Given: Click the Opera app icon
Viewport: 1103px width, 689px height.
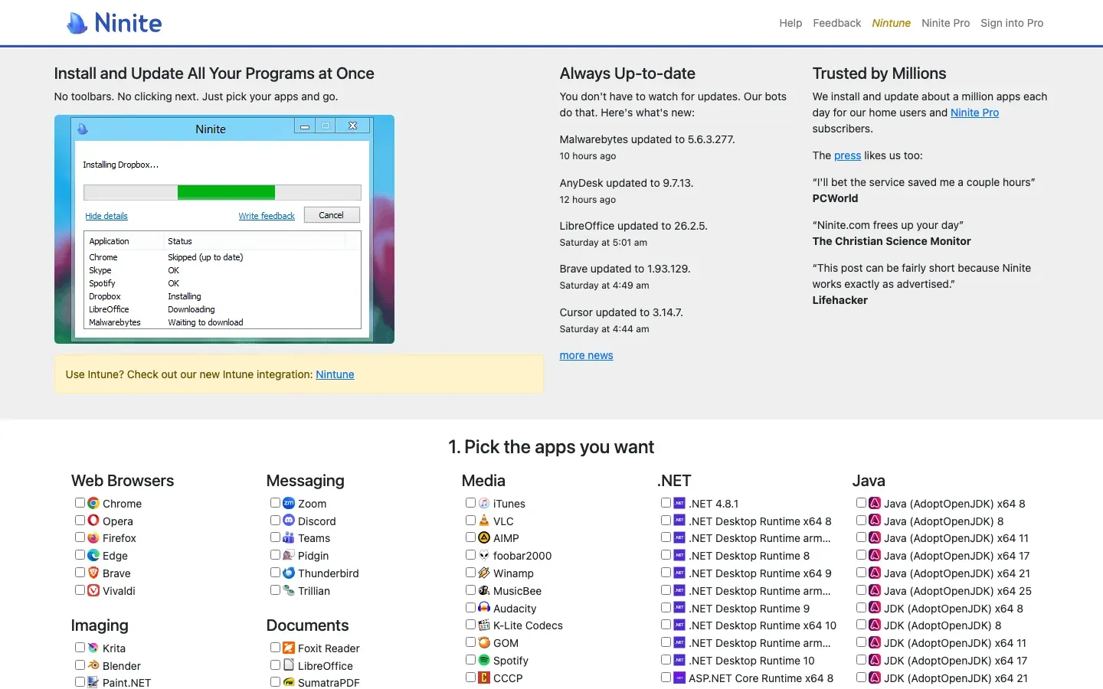Looking at the screenshot, I should point(93,521).
